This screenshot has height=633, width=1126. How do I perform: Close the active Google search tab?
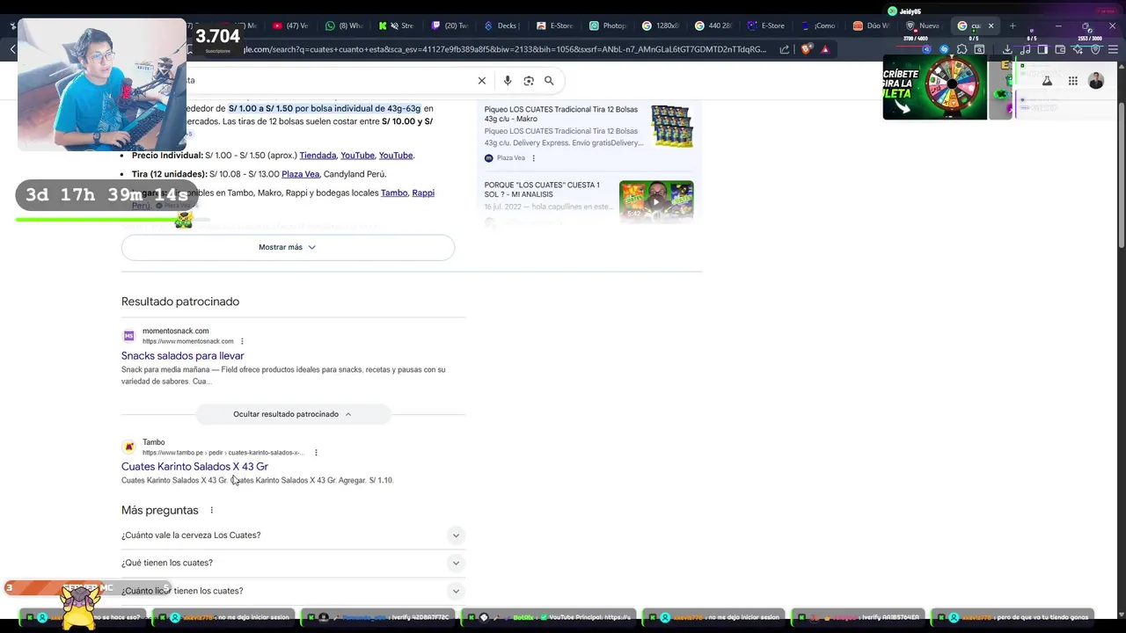(x=991, y=25)
